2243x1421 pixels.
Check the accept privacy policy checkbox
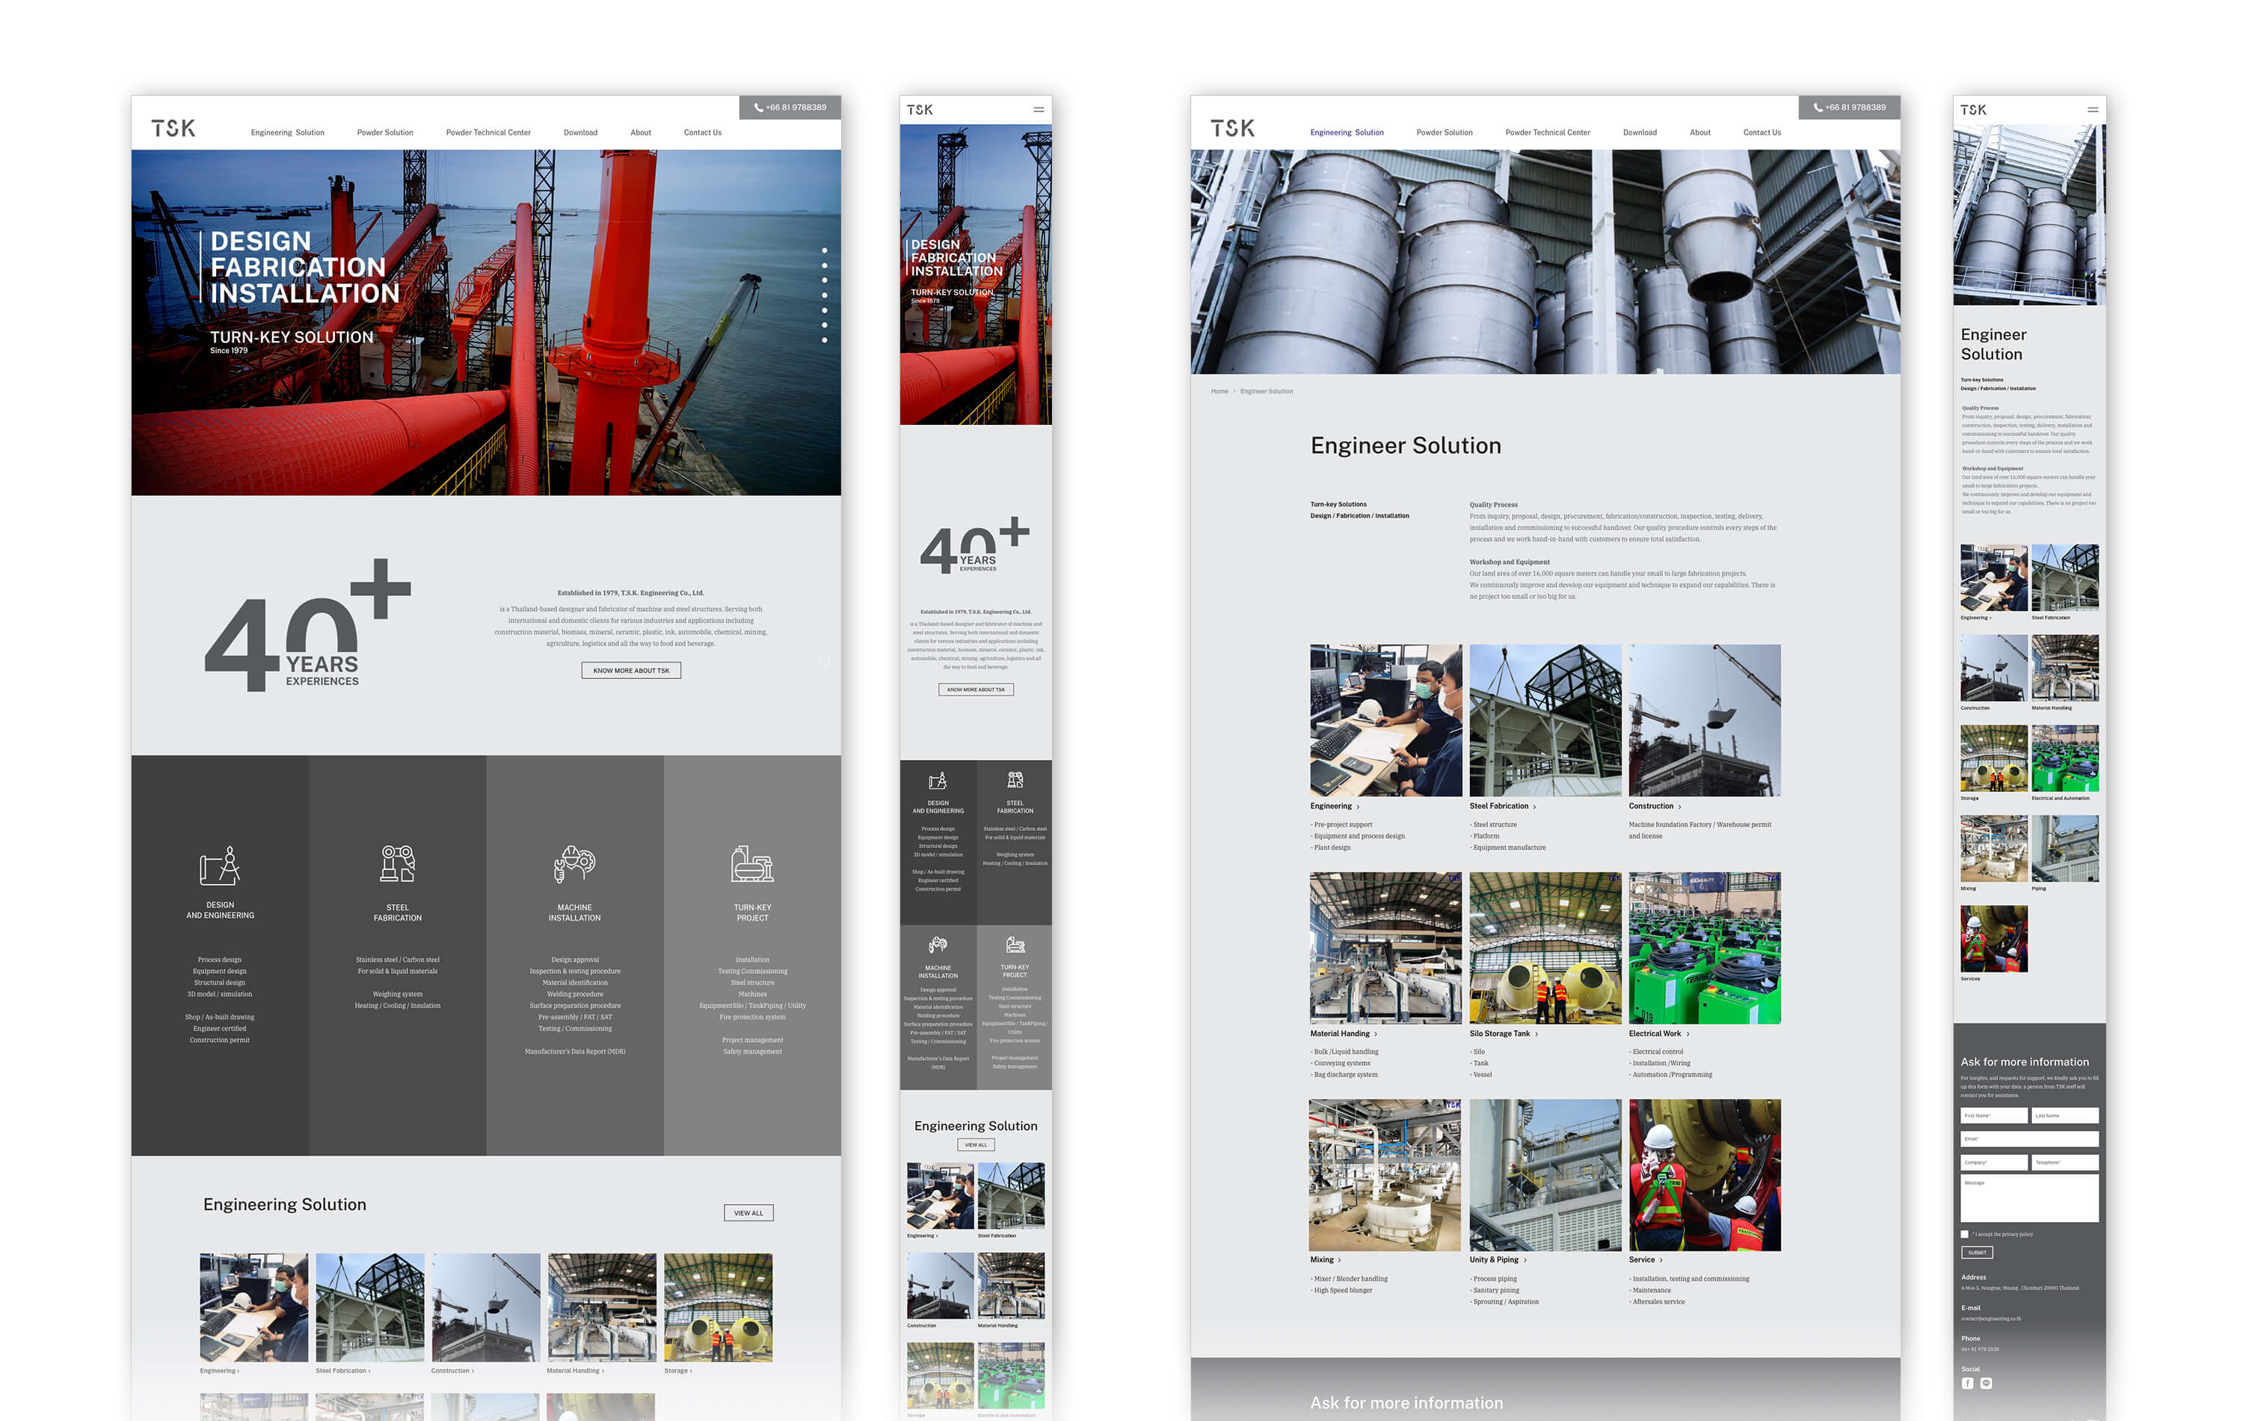coord(1964,1235)
